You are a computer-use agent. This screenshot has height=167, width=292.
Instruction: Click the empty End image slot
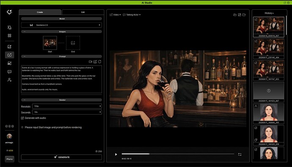pos(73,43)
